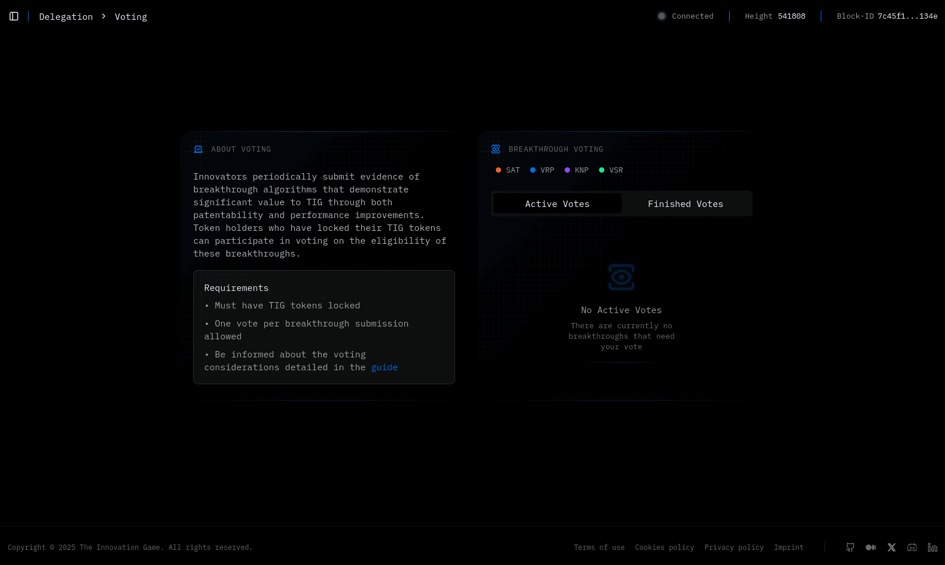Viewport: 945px width, 565px height.
Task: Open the Terms of use page
Action: click(x=599, y=548)
